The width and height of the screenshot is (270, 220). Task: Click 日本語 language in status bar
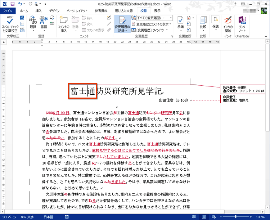click(x=48, y=217)
